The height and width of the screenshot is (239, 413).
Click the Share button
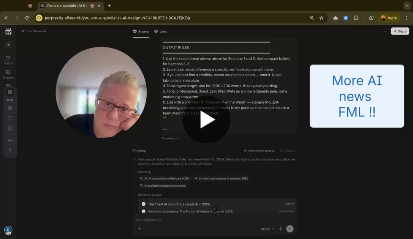(400, 31)
